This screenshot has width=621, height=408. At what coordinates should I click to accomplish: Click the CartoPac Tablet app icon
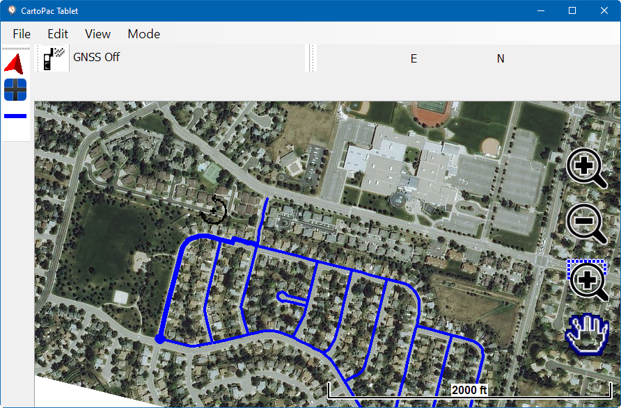[11, 10]
